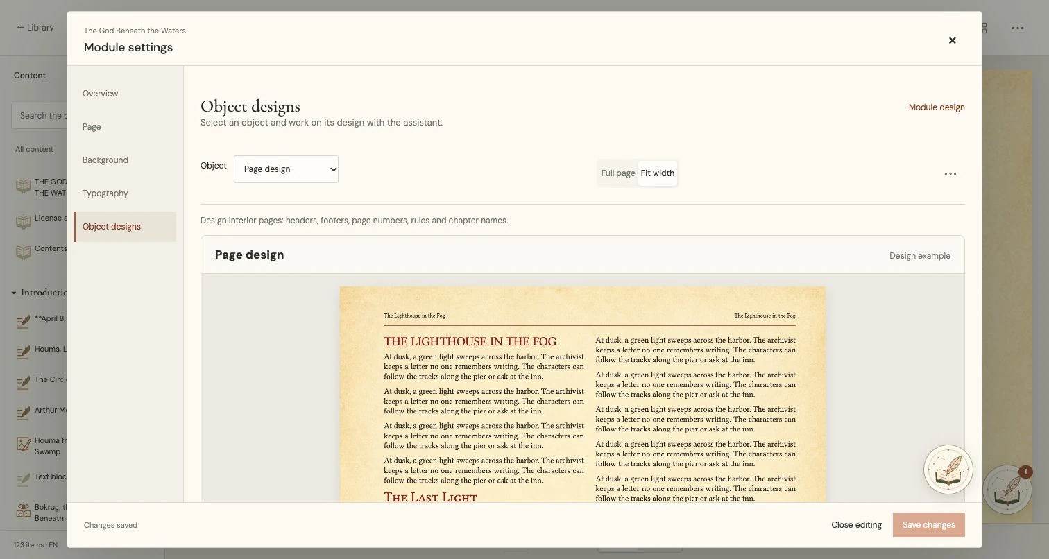This screenshot has height=559, width=1049.
Task: Open the top-right page ellipsis menu
Action: pos(1017,28)
